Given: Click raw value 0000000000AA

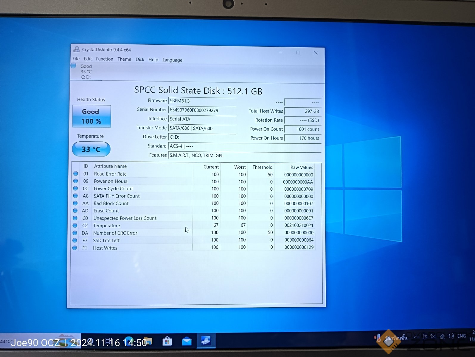Looking at the screenshot, I should [x=298, y=182].
